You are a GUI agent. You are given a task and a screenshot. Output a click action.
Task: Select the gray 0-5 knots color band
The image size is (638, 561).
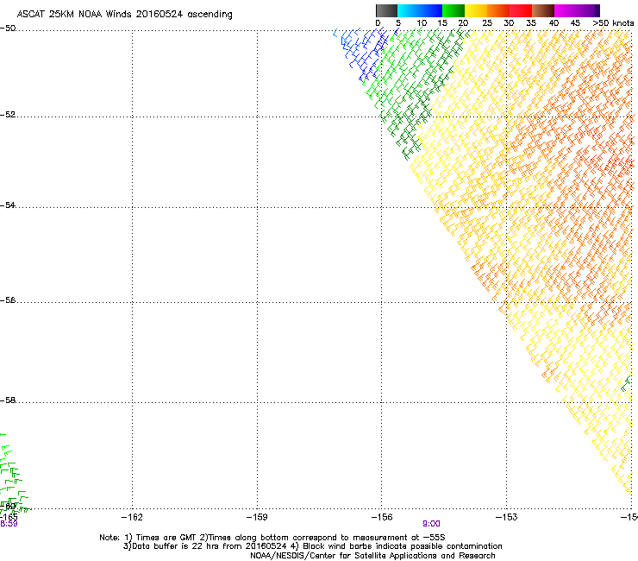point(386,10)
